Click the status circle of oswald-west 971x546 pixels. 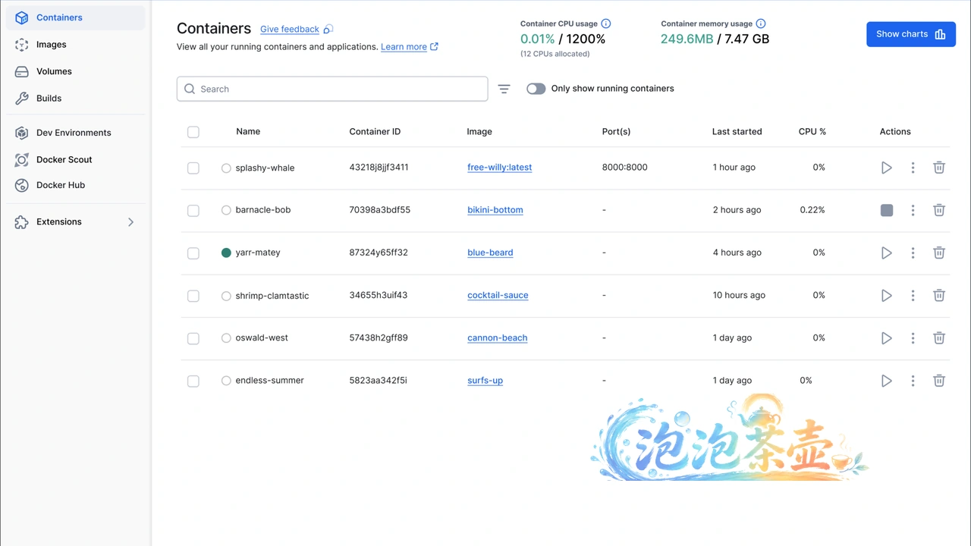point(226,338)
